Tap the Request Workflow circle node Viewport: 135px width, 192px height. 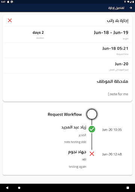point(92,114)
